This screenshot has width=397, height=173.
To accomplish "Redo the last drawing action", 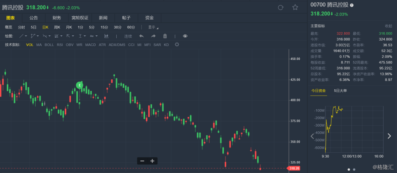I will pos(153,36).
